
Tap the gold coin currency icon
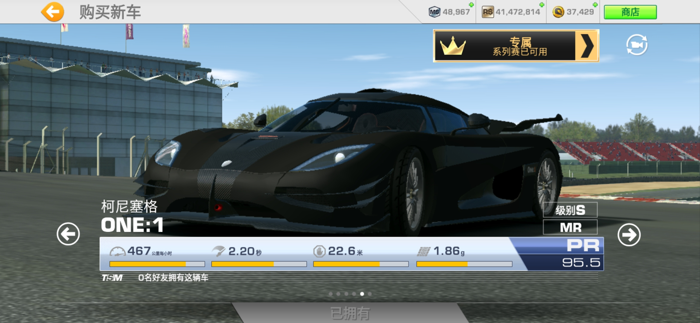pyautogui.click(x=558, y=12)
